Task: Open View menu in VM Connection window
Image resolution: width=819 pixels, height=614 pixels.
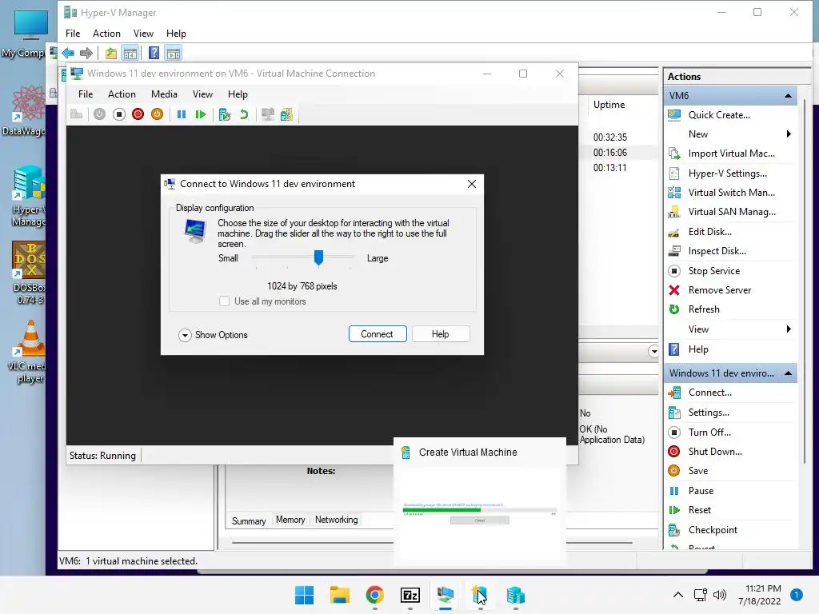Action: (202, 94)
